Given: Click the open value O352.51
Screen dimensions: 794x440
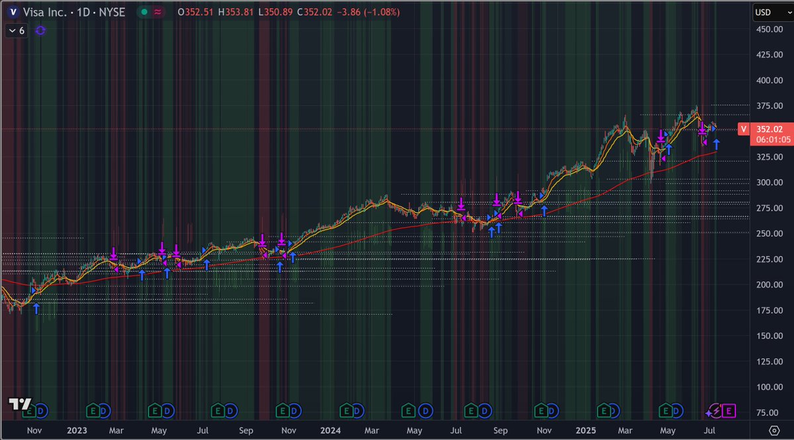Looking at the screenshot, I should (x=196, y=13).
